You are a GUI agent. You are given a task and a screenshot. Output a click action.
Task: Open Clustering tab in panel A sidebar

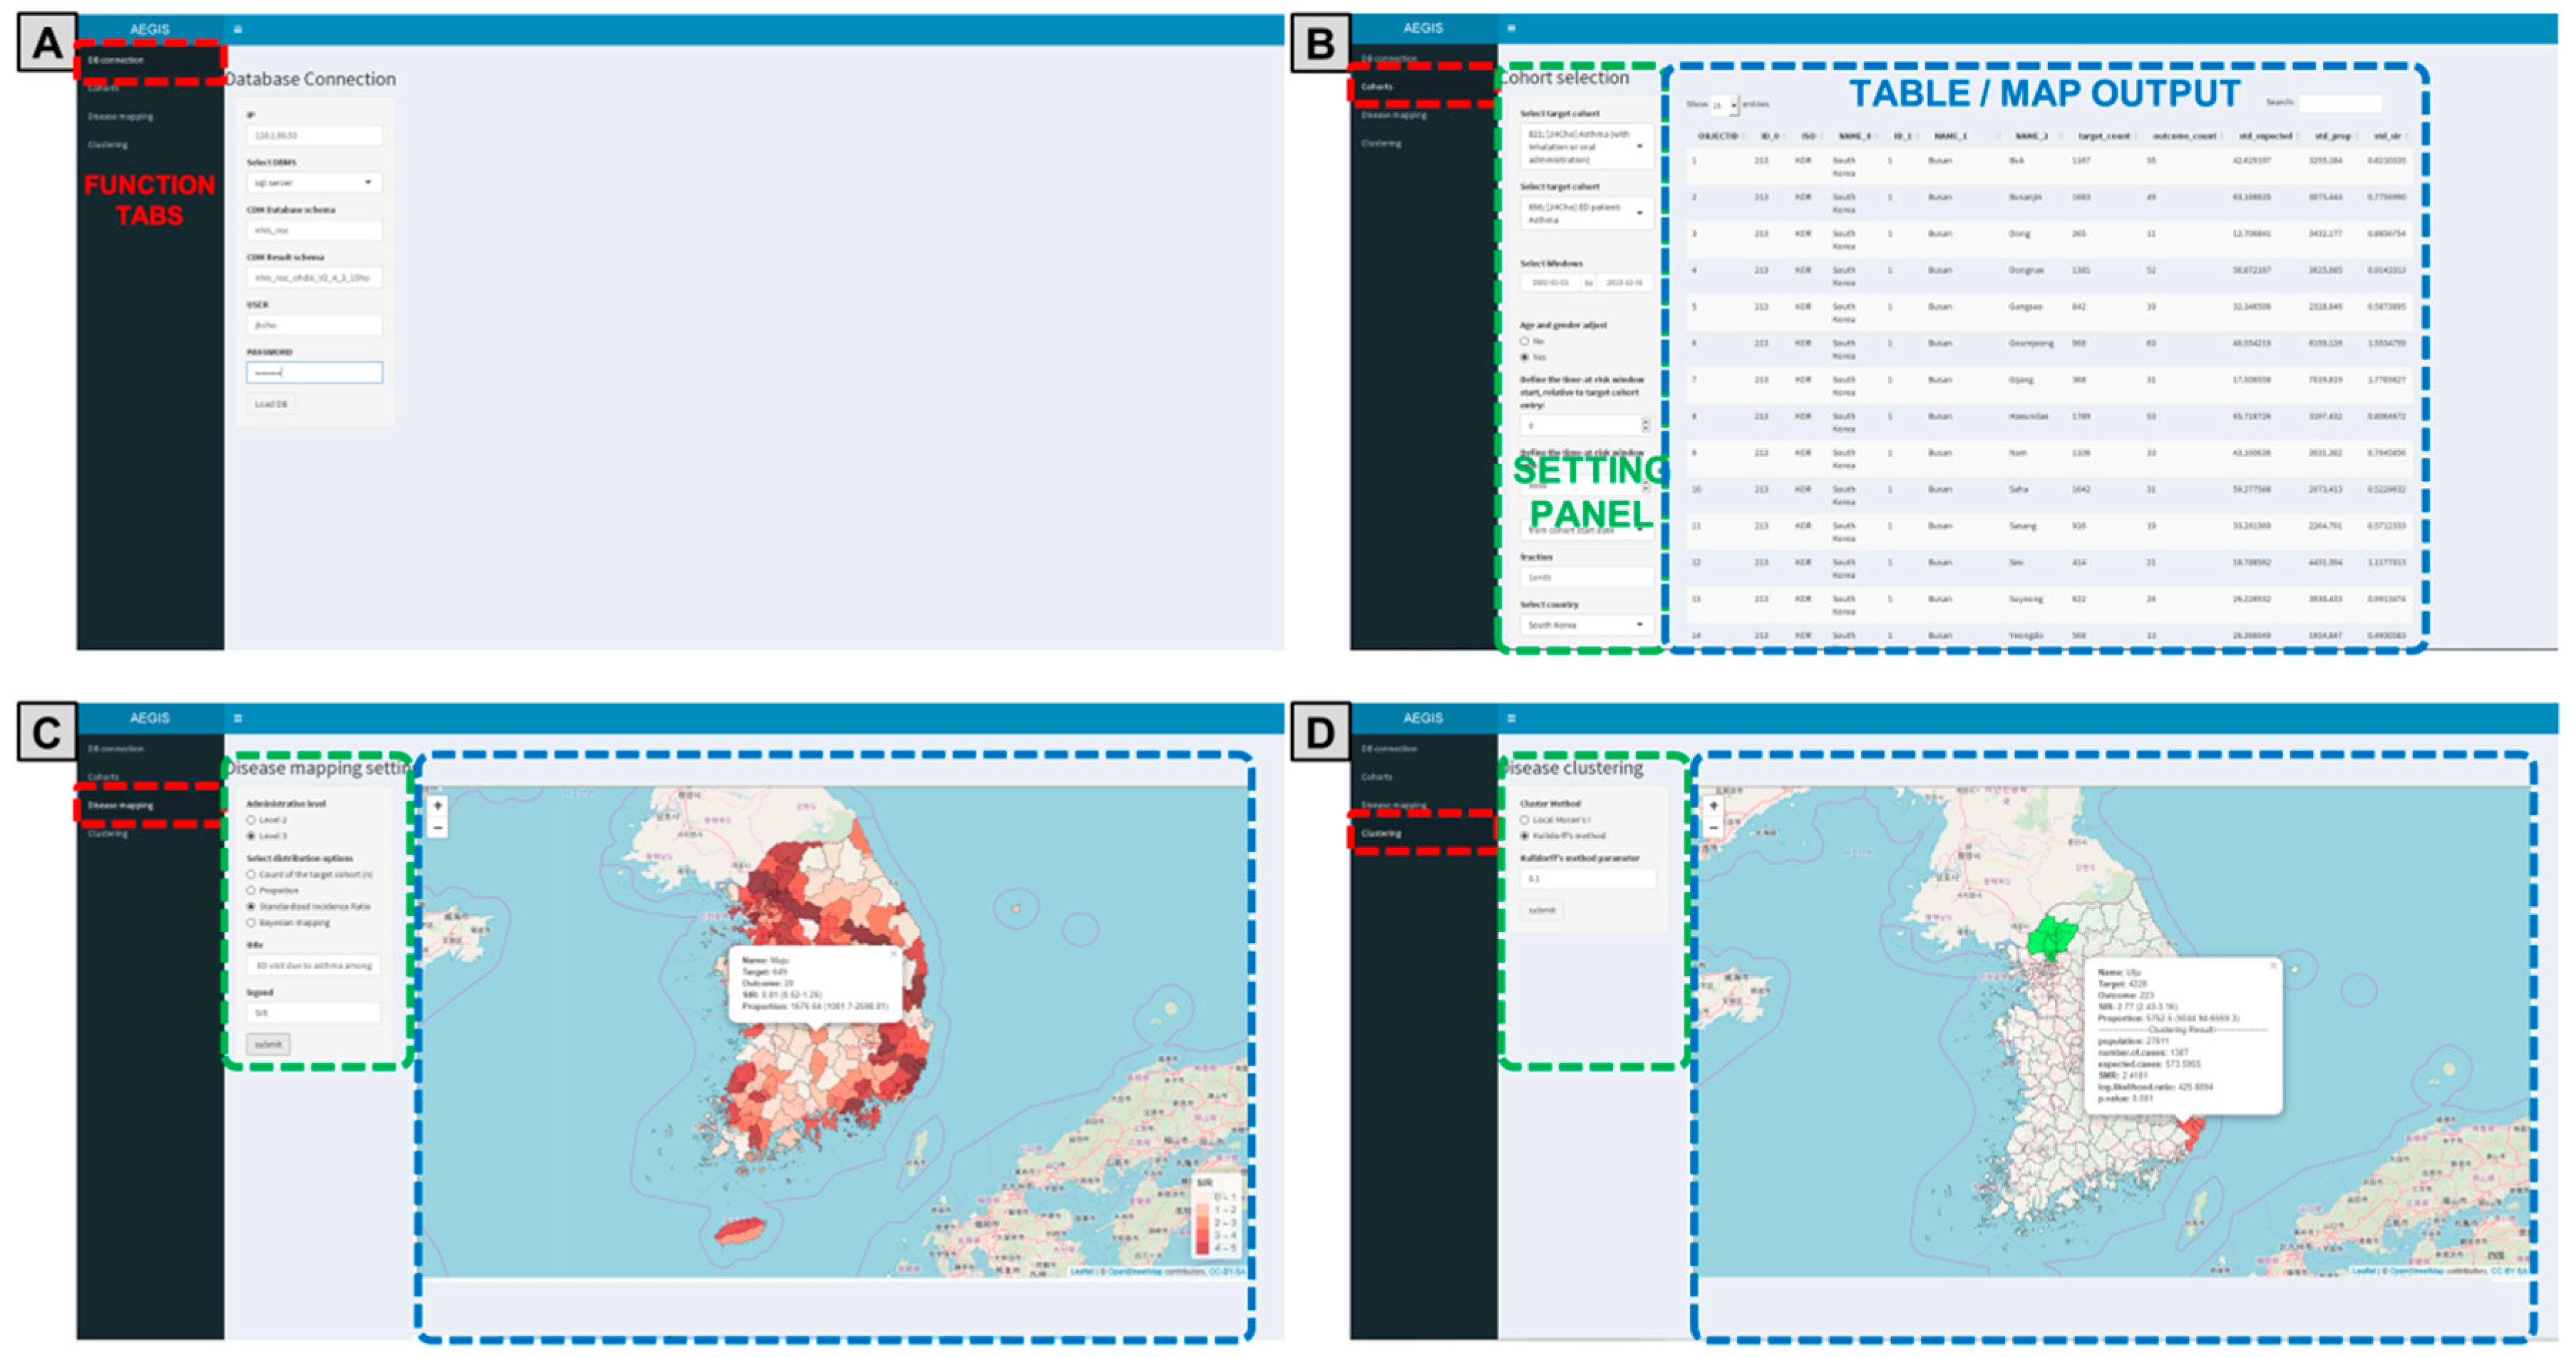click(x=107, y=144)
